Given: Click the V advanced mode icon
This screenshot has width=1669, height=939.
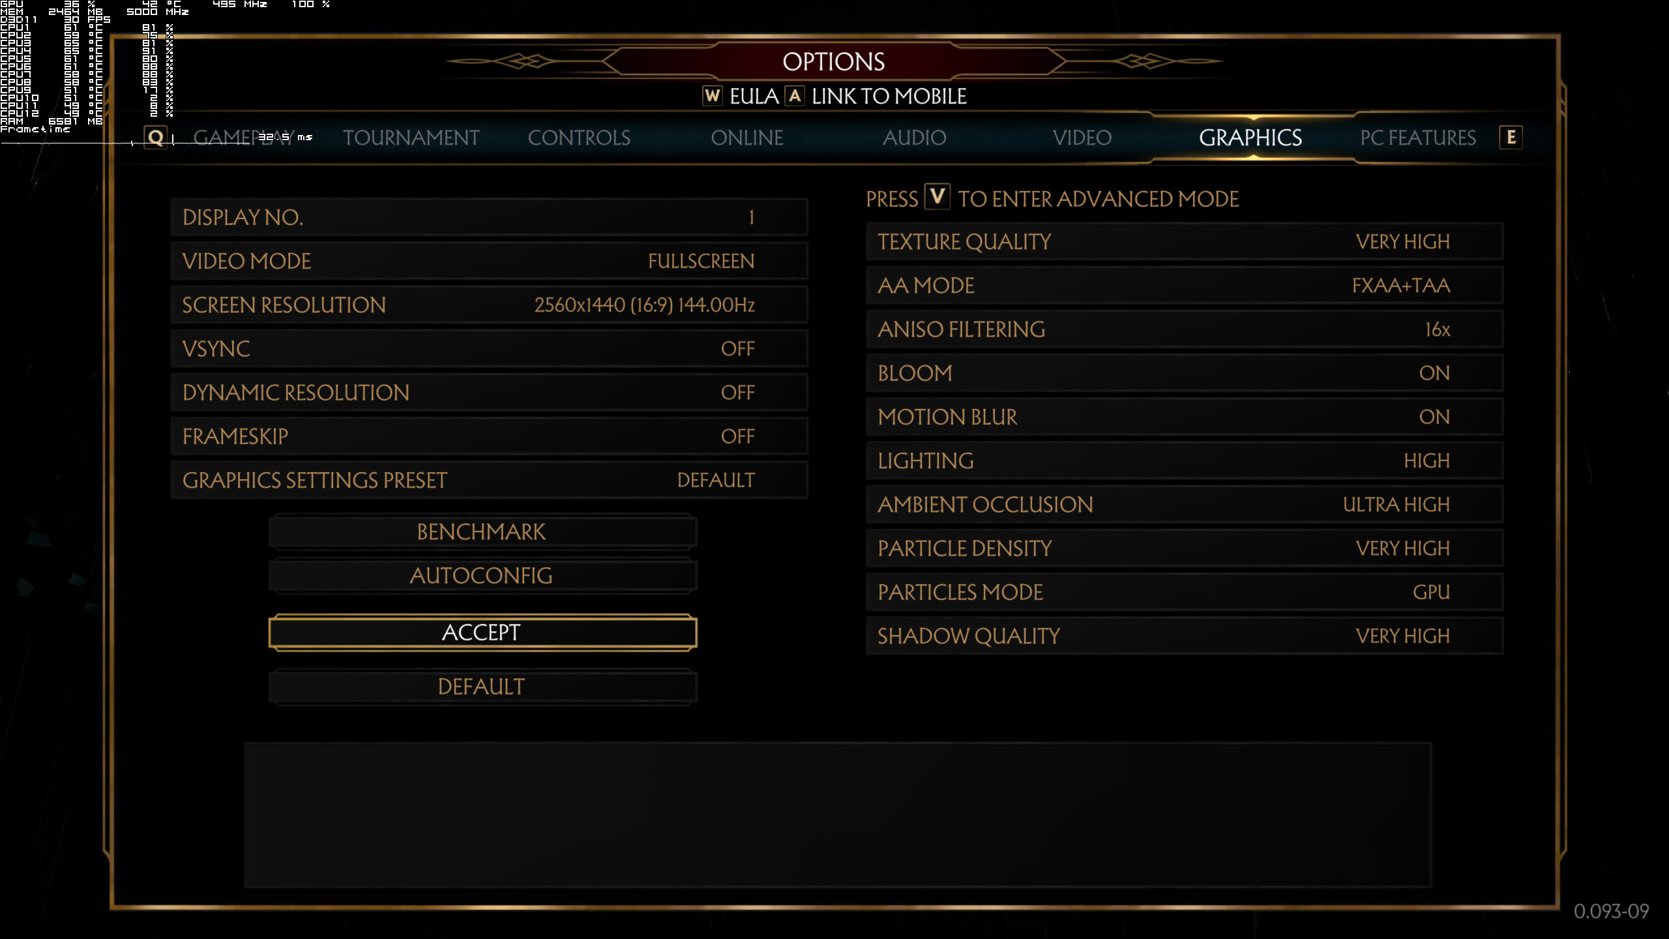Looking at the screenshot, I should tap(938, 198).
